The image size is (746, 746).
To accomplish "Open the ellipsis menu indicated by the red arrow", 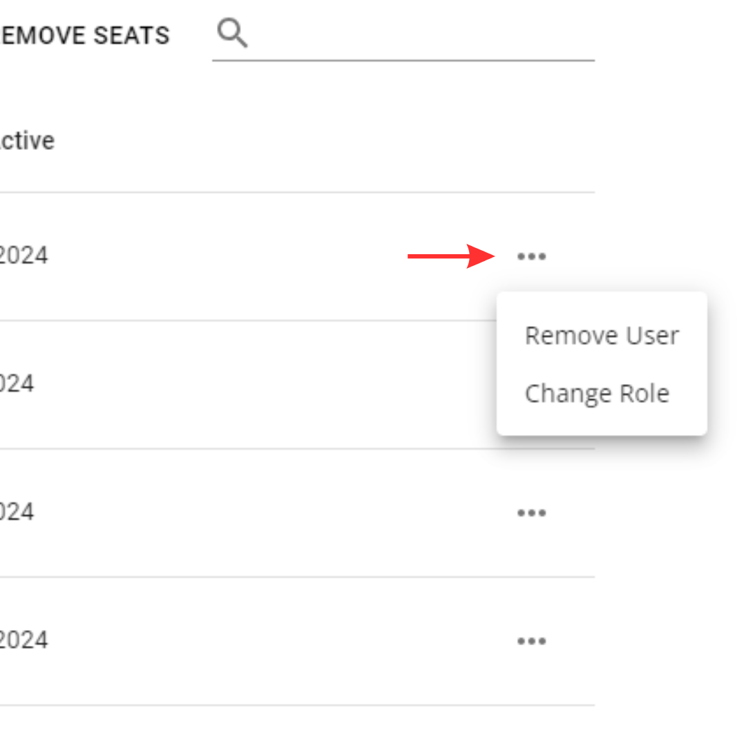I will click(x=531, y=256).
